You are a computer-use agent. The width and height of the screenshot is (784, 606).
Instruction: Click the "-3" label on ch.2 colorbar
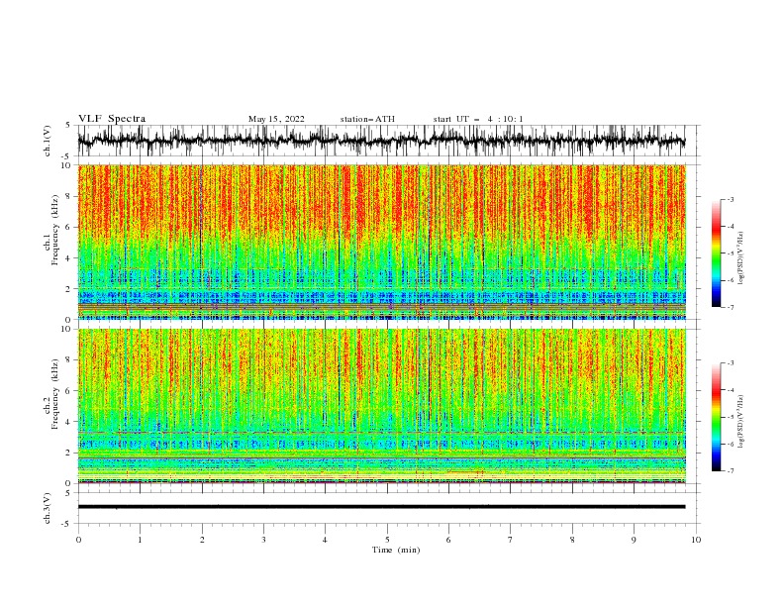[x=731, y=363]
